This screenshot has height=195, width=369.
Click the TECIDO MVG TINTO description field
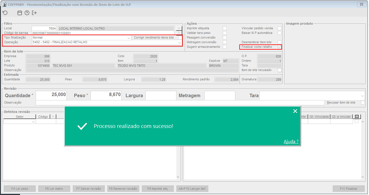click(162, 66)
